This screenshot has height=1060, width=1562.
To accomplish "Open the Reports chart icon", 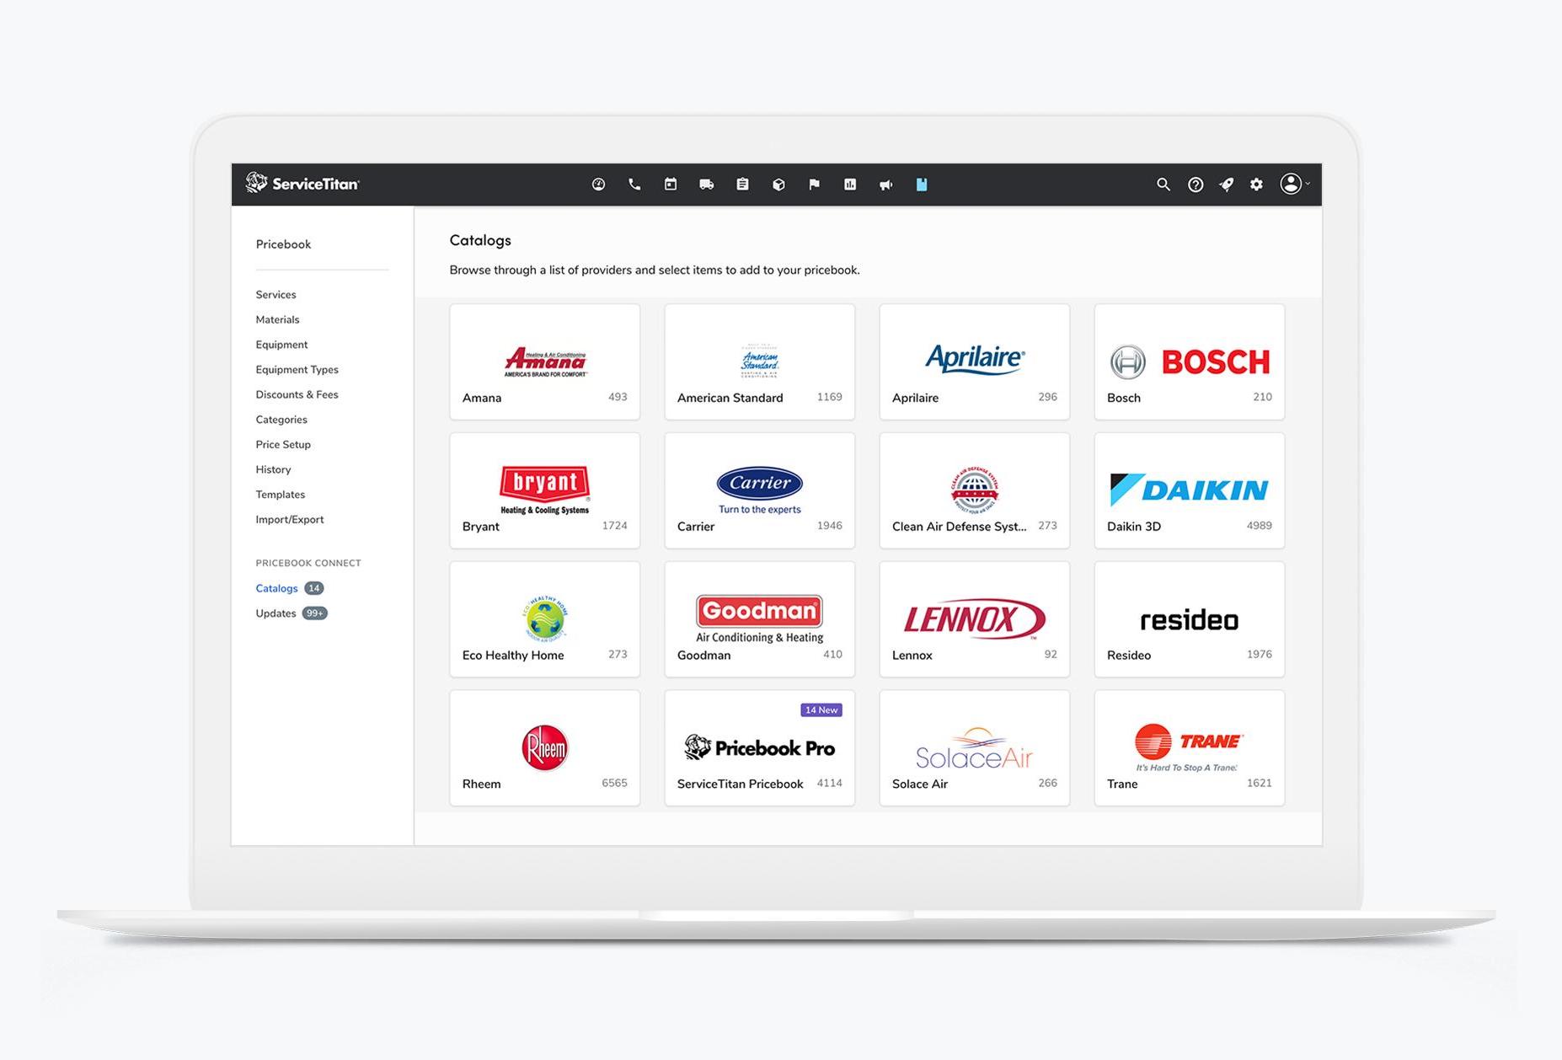I will (x=850, y=184).
